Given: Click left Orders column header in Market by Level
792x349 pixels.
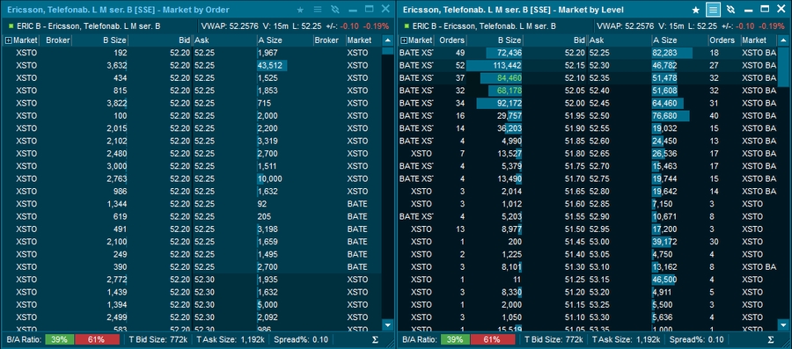Looking at the screenshot, I should click(451, 40).
